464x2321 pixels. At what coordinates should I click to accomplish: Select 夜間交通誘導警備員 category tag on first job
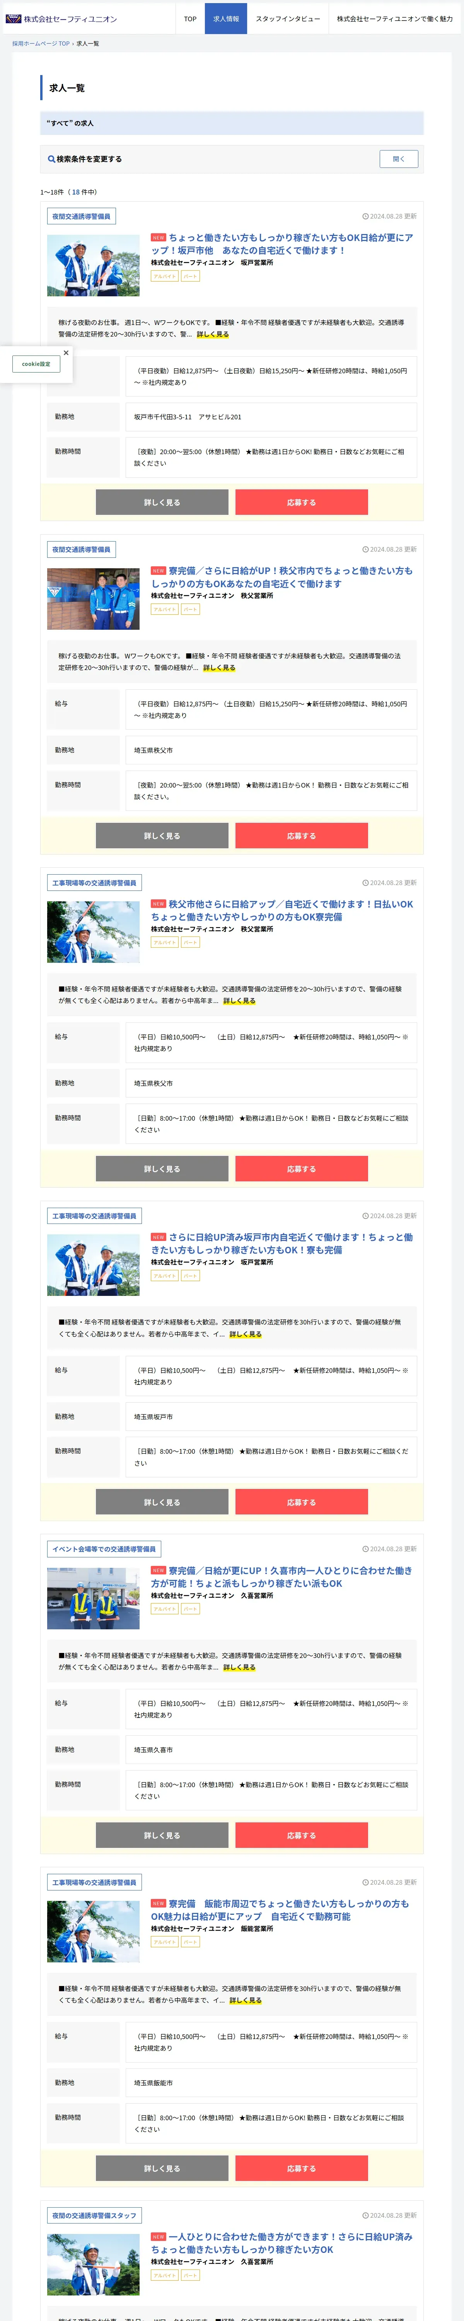(x=81, y=216)
